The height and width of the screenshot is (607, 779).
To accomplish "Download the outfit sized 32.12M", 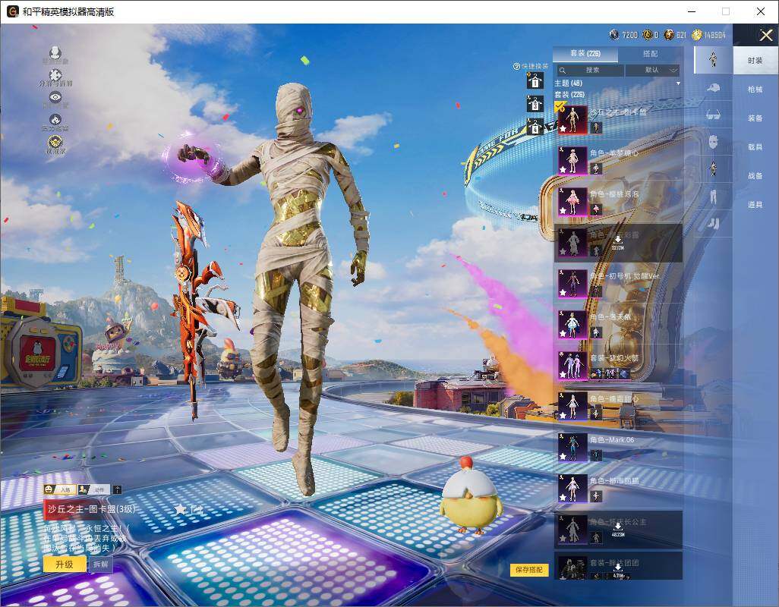I will [x=618, y=243].
